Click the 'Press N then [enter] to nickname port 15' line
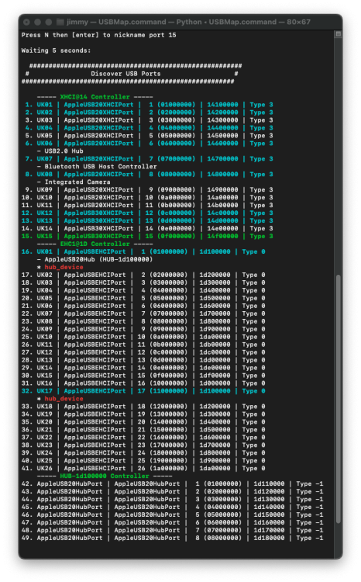Screen dimensions: 361x582 coord(98,35)
